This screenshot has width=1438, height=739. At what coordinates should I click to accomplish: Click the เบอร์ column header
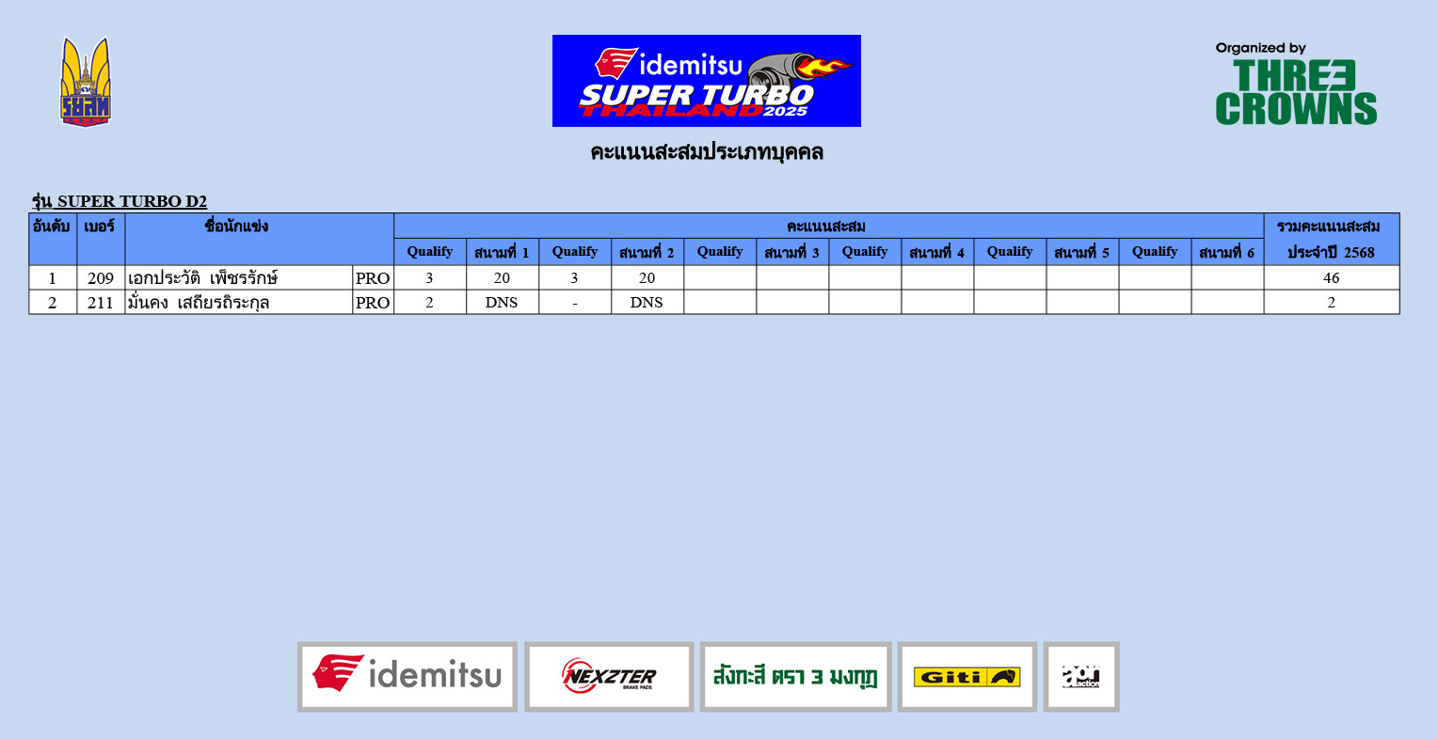(101, 239)
